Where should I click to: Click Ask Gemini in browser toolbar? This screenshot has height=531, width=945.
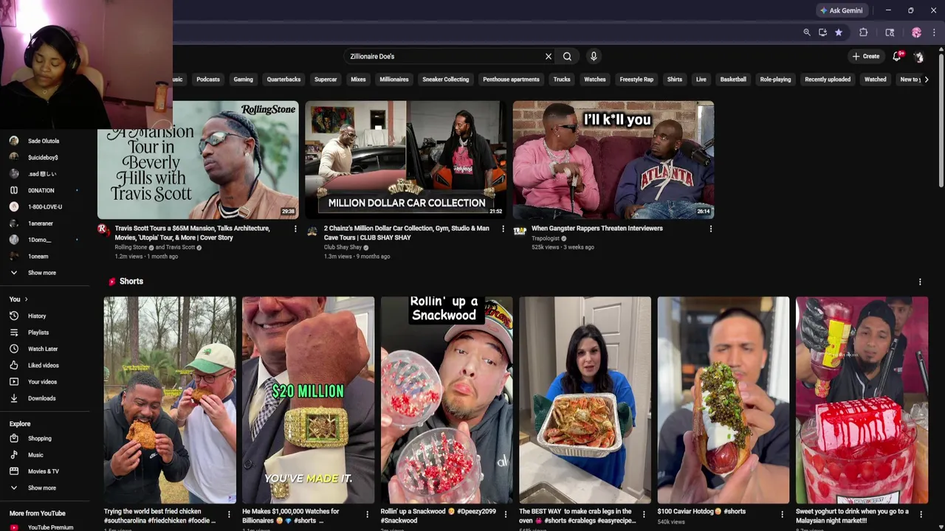[x=841, y=10]
